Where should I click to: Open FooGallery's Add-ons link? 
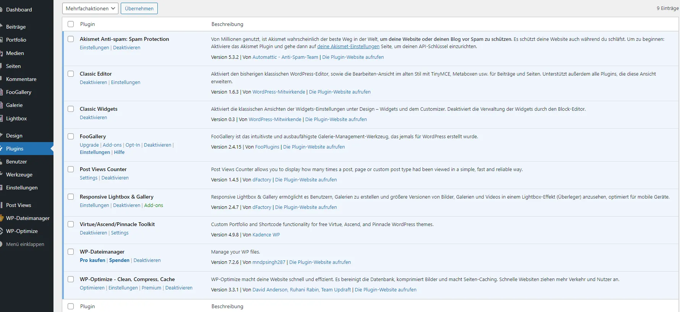point(112,145)
